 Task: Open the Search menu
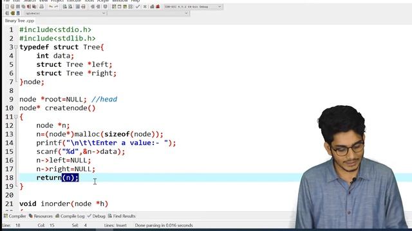point(30,1)
